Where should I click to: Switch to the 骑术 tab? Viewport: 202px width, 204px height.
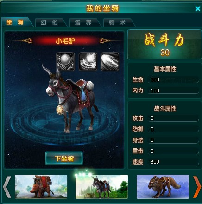117,23
